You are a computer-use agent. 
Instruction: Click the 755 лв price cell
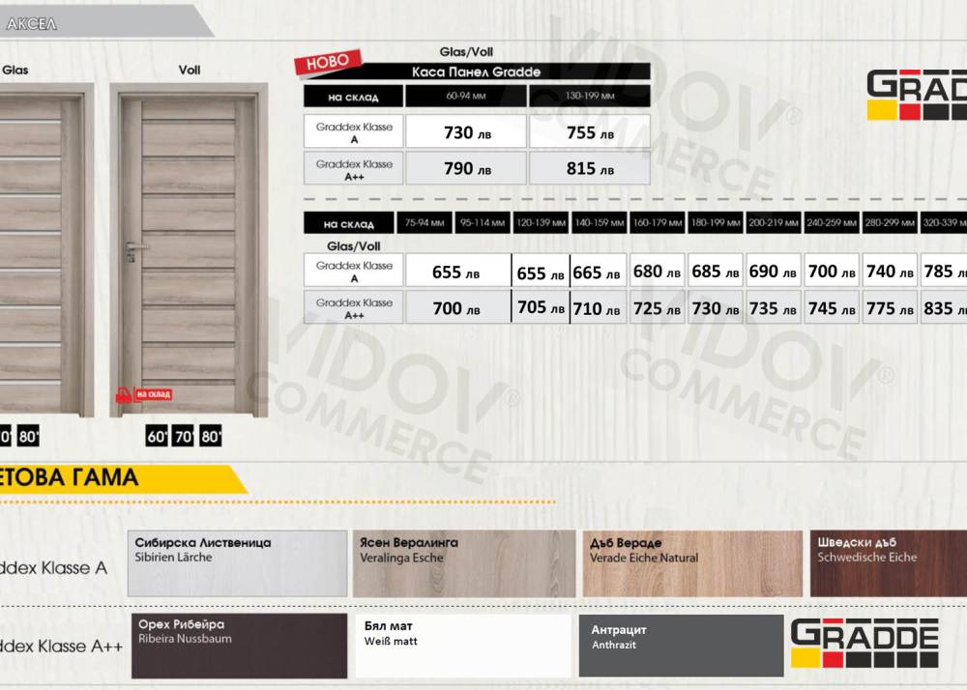click(x=589, y=132)
